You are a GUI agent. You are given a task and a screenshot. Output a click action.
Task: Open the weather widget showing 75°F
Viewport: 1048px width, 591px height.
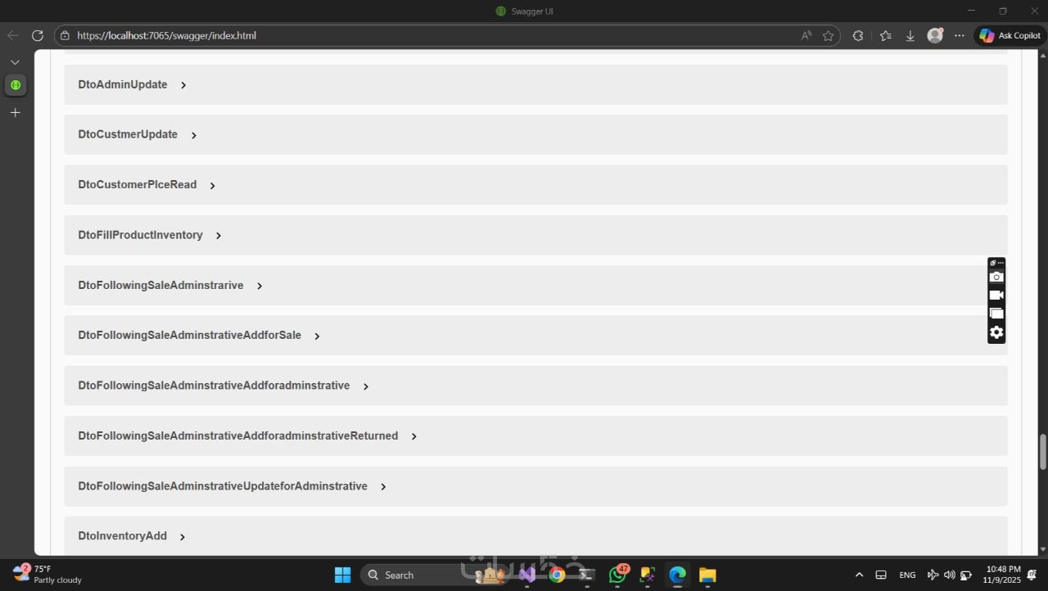(x=47, y=575)
